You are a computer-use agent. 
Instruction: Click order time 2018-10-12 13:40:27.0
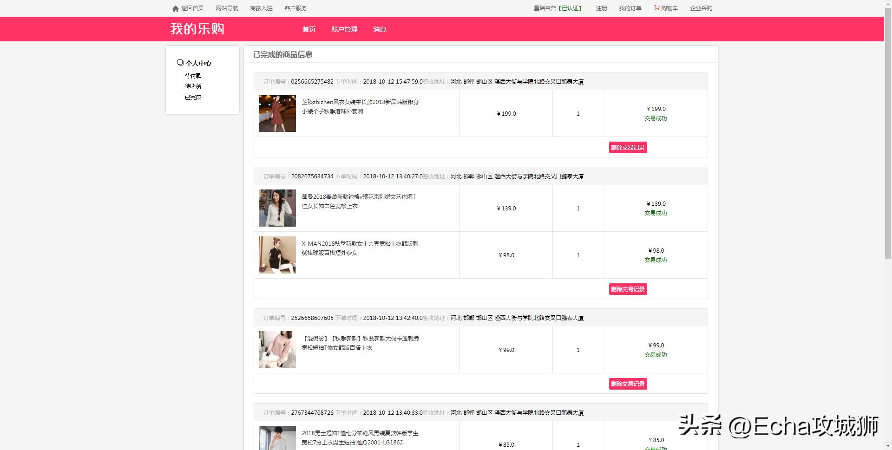click(393, 176)
